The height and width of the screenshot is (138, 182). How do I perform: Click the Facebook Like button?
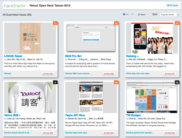coord(126,15)
